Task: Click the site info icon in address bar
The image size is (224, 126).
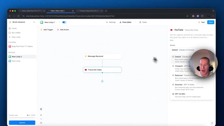Action: point(24,16)
